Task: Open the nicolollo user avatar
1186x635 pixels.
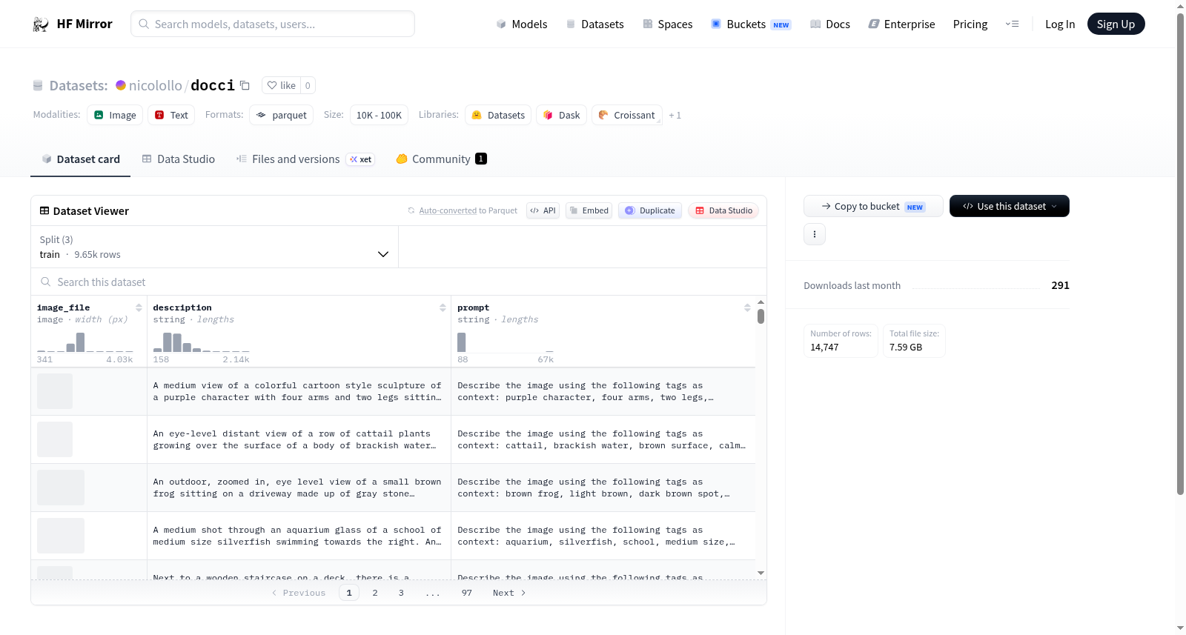Action: (121, 85)
